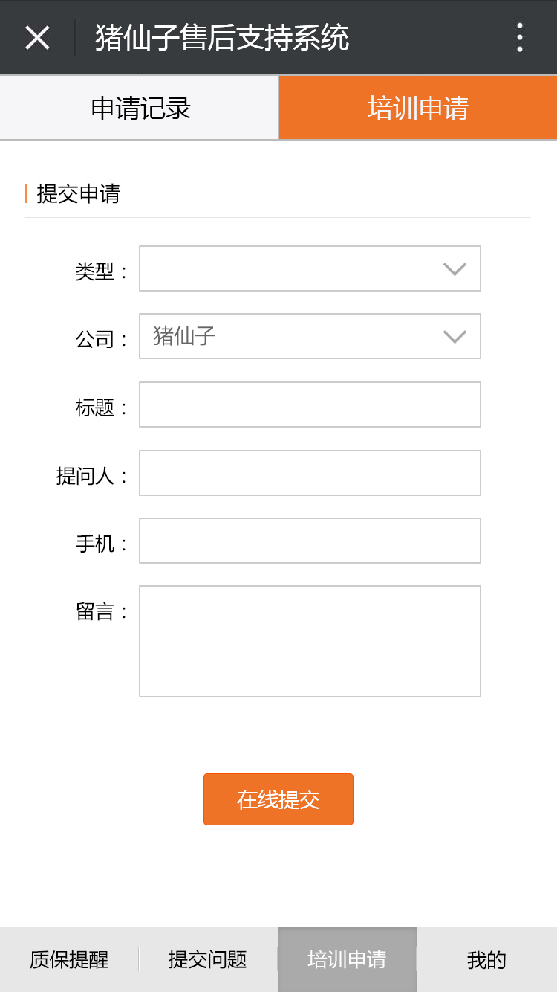Switch to the 申请记录 tab
557x992 pixels.
140,108
